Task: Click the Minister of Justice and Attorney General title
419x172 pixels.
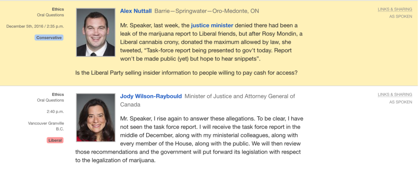Action: point(207,100)
